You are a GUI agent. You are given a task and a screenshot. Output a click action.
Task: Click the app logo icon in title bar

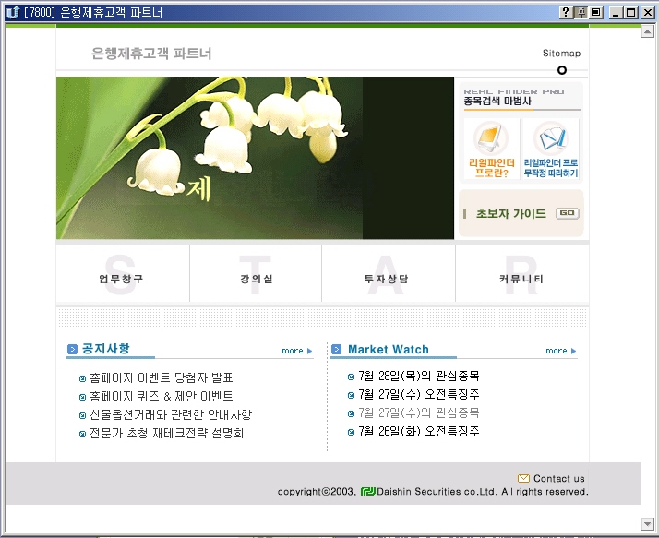[12, 12]
